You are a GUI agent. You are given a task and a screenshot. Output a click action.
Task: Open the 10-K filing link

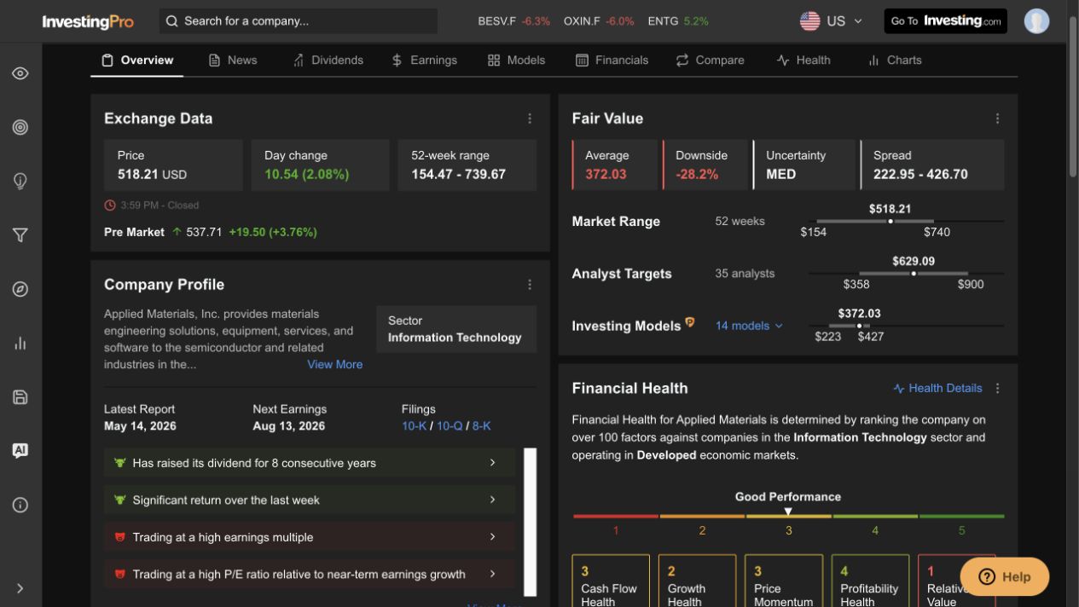[414, 425]
